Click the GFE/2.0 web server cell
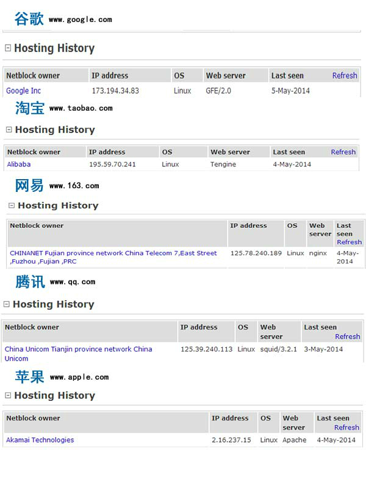 coord(218,90)
